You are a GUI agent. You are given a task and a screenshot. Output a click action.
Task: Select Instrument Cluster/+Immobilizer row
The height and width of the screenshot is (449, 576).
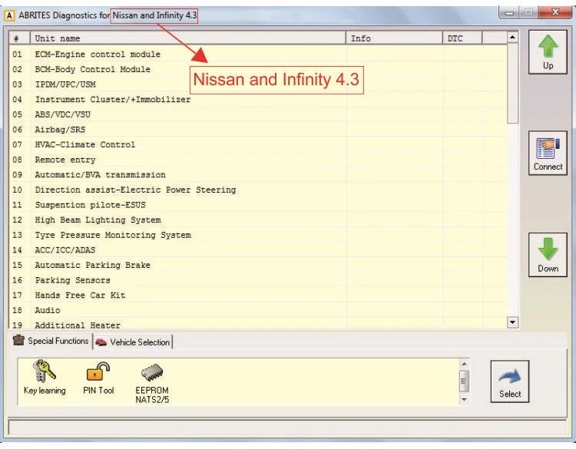tap(258, 100)
